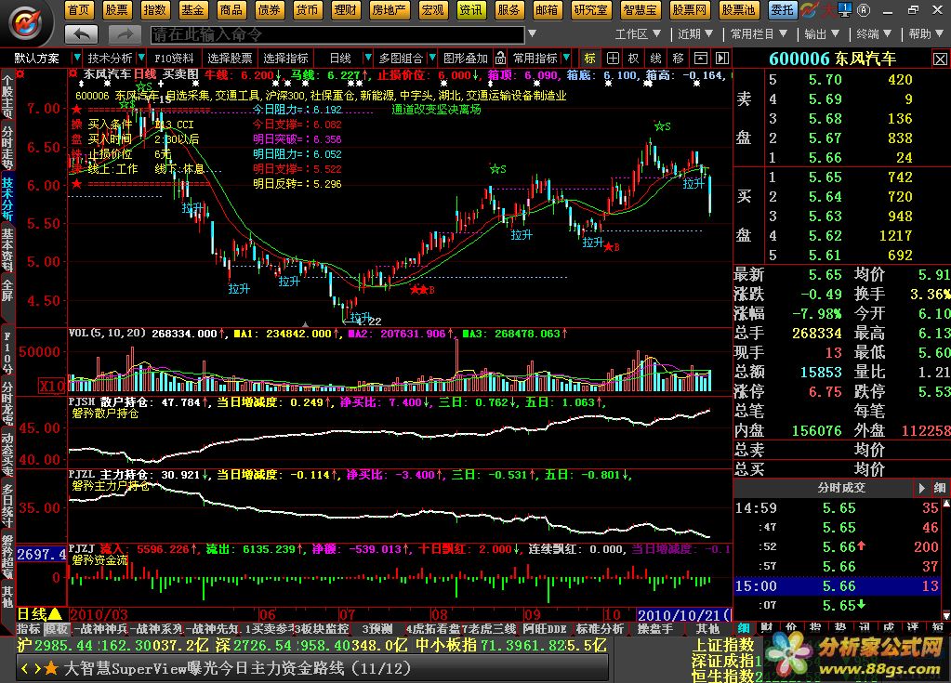Click the crosshair grid icon in toolbar

click(x=613, y=59)
